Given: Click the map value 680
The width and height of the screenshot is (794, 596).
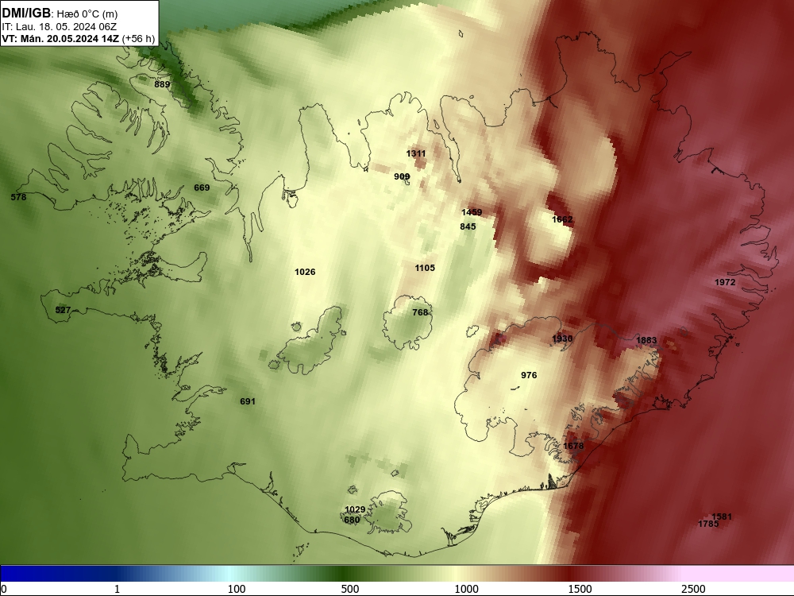Looking at the screenshot, I should tap(352, 520).
